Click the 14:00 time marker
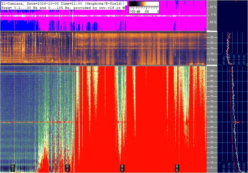The image size is (248, 173). click(13, 168)
